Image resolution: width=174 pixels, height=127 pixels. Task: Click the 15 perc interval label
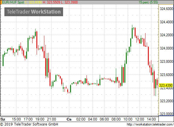tap(148, 2)
